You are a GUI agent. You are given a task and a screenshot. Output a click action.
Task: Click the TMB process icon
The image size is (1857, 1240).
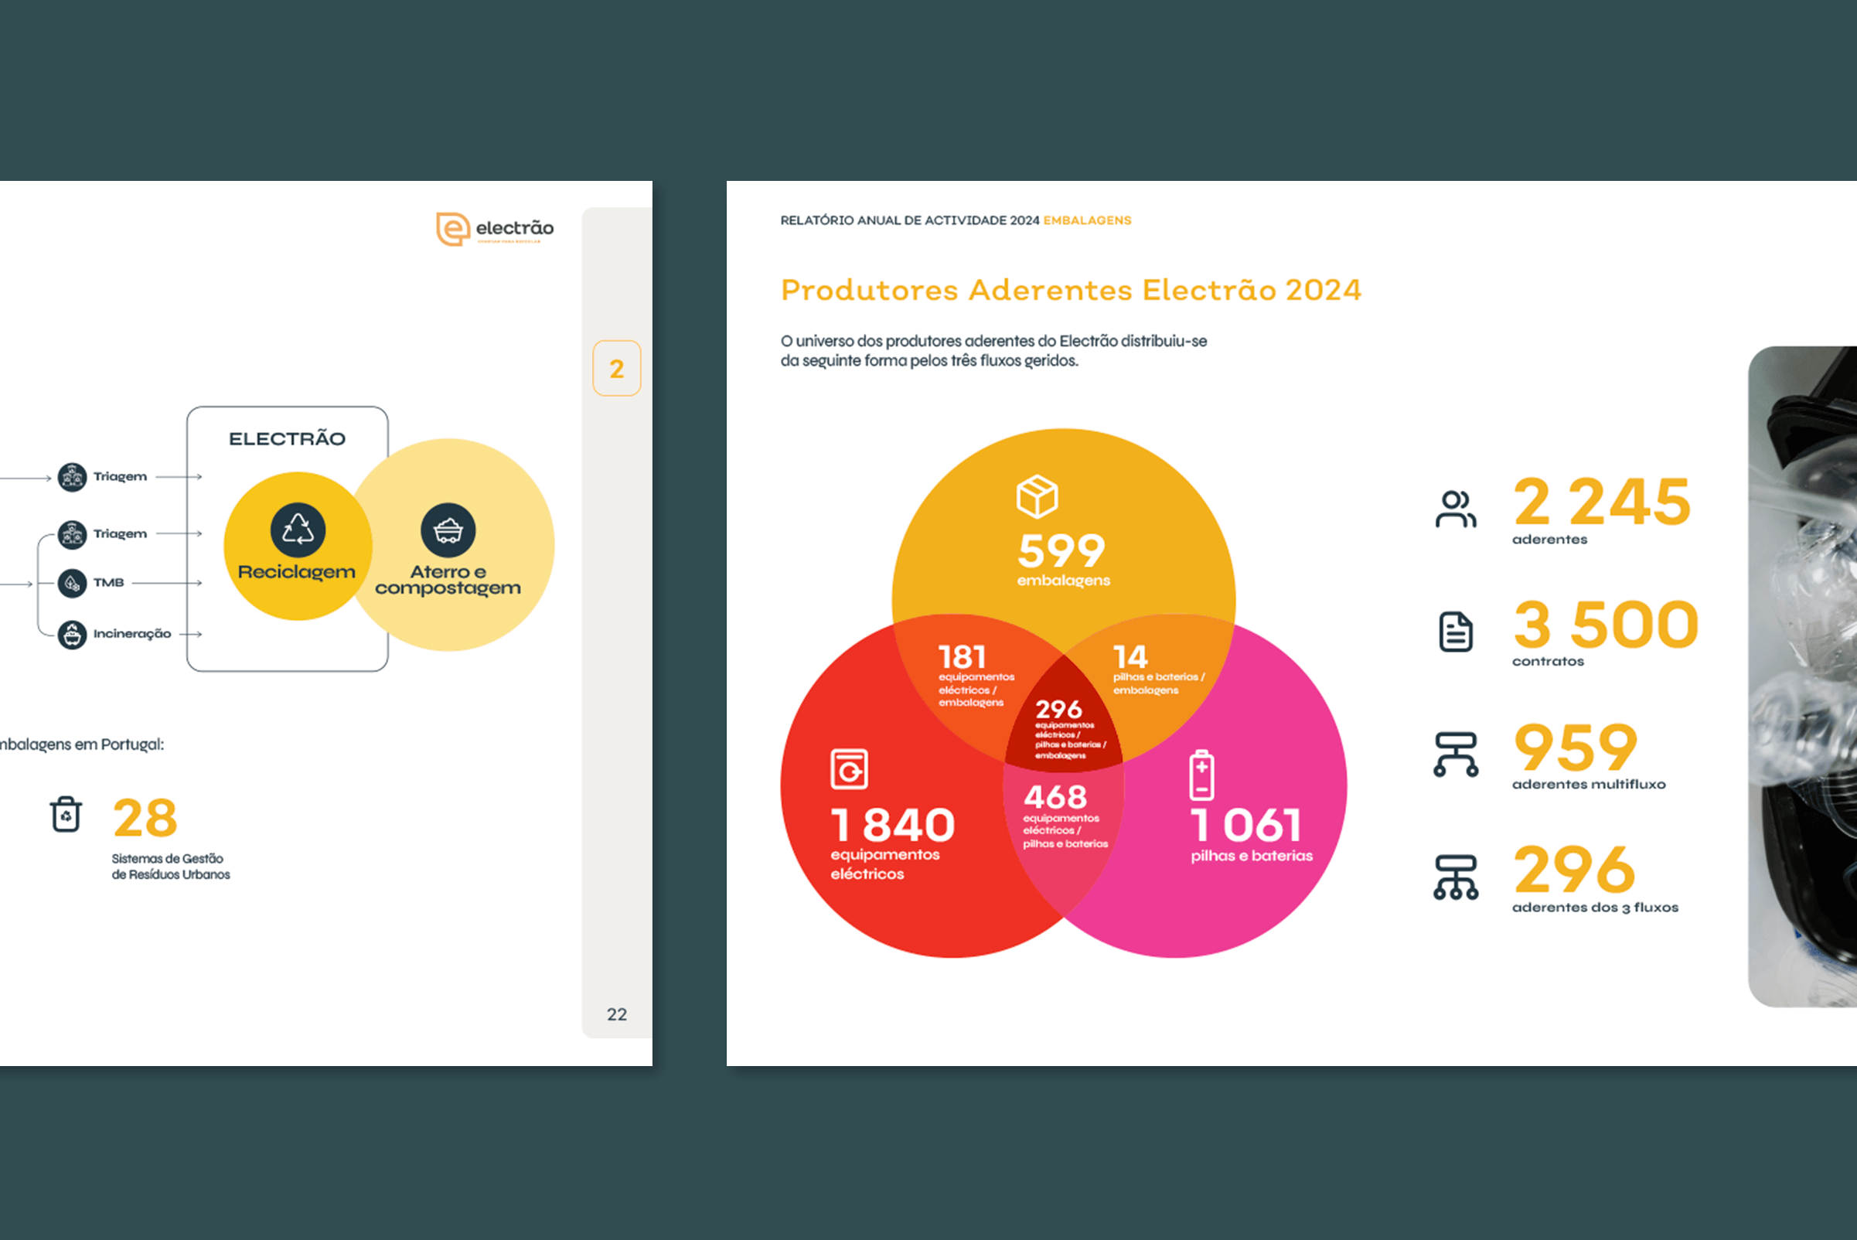(x=72, y=584)
